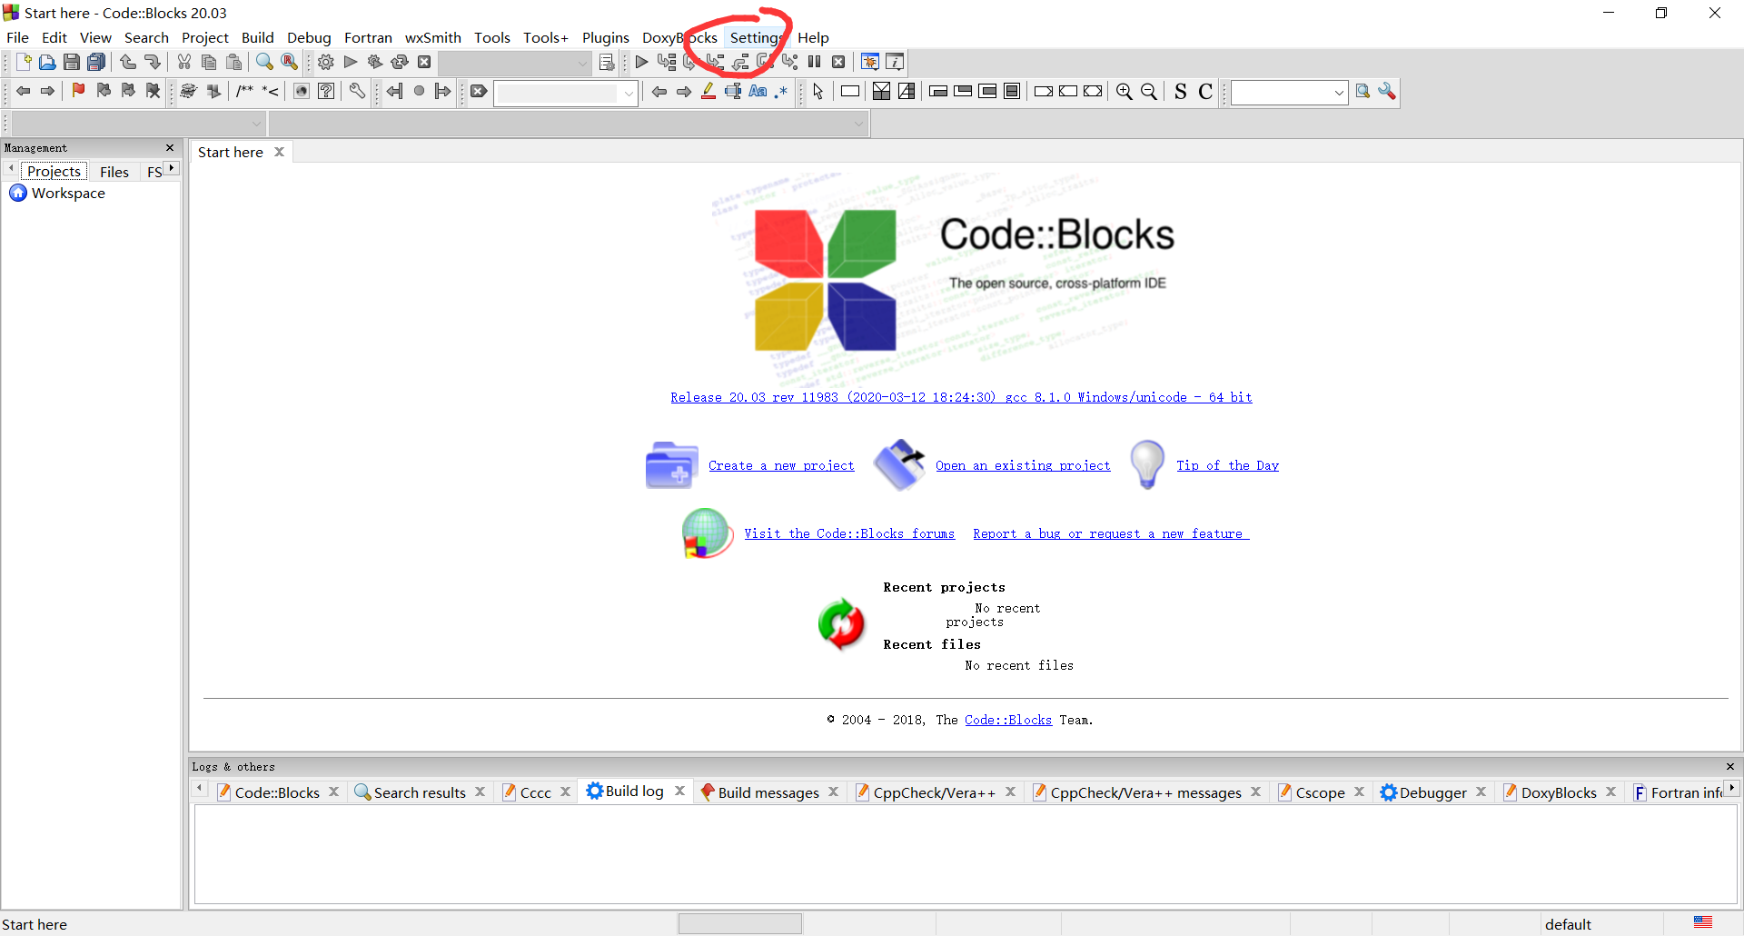Click the Save all files icon

coord(96,62)
